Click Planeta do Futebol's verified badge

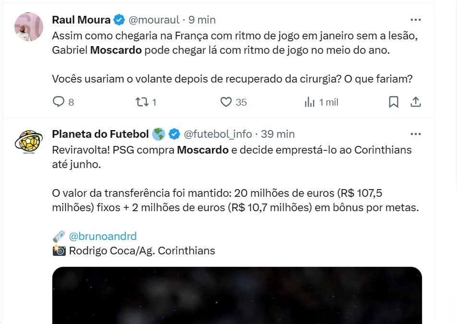pyautogui.click(x=174, y=134)
